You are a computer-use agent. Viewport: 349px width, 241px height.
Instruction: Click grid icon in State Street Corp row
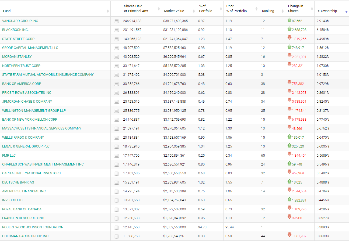(117, 39)
